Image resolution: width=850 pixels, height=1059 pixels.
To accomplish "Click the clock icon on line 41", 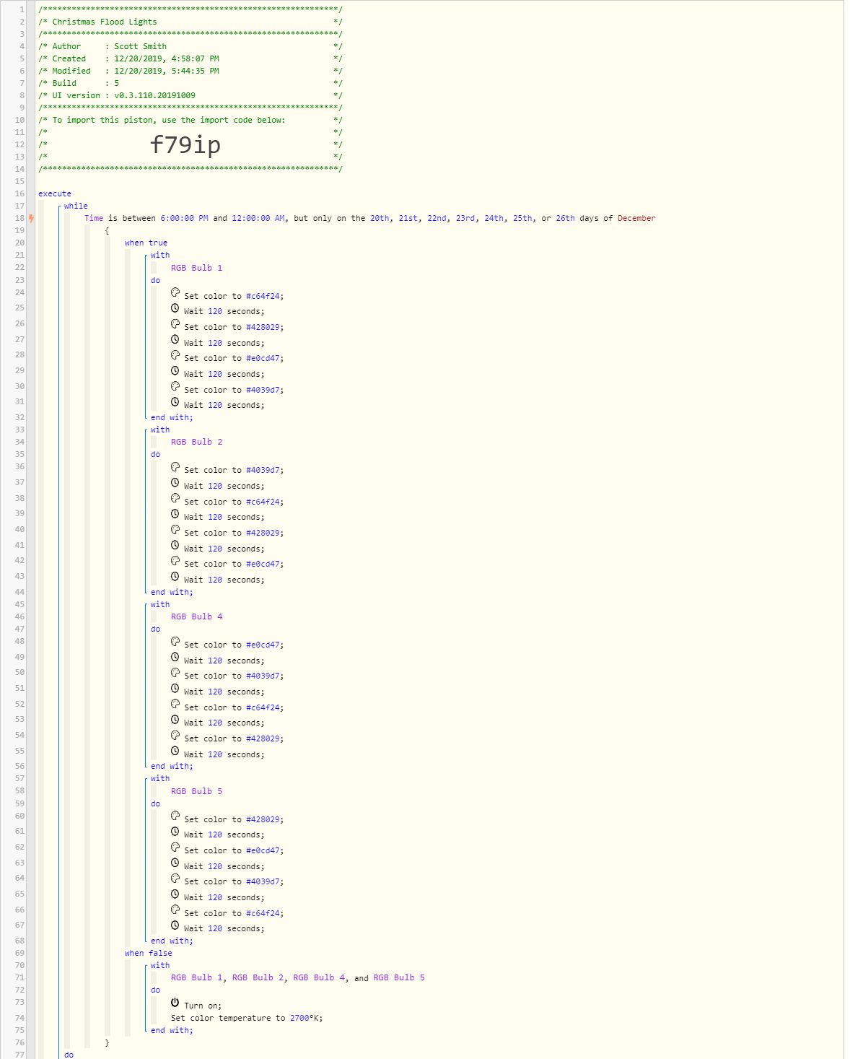I will 175,545.
